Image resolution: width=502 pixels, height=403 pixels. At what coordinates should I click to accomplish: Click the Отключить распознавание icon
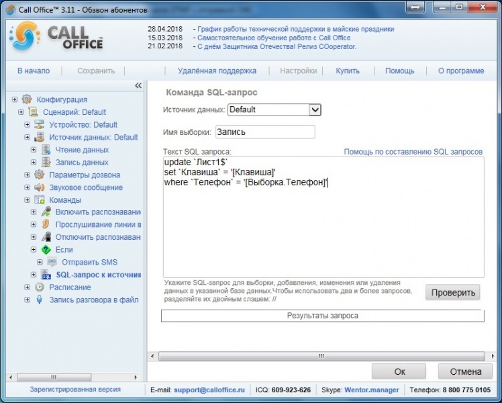tap(46, 237)
